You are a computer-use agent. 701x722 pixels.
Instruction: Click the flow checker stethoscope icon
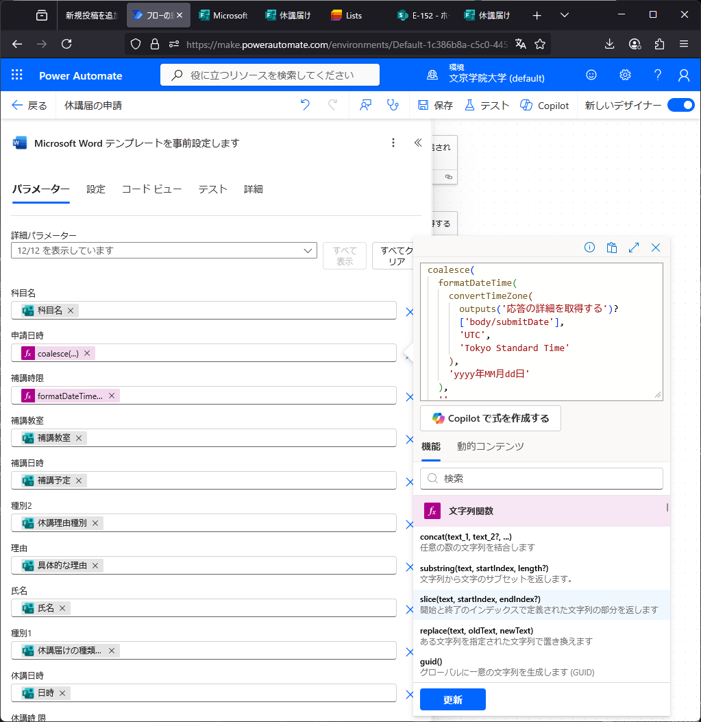pos(392,105)
